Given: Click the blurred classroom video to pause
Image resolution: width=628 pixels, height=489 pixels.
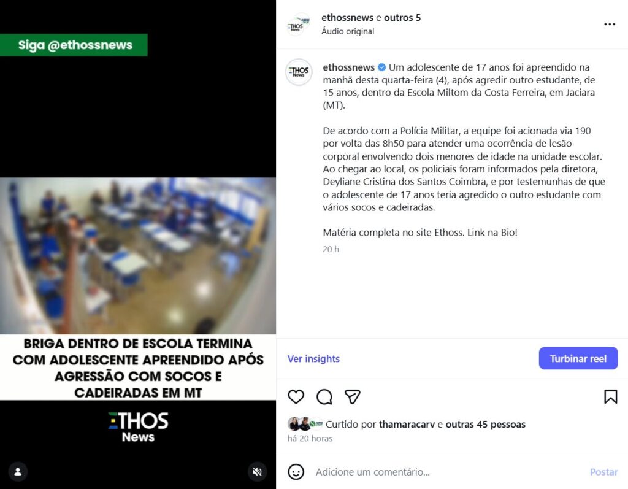Looking at the screenshot, I should coord(138,256).
